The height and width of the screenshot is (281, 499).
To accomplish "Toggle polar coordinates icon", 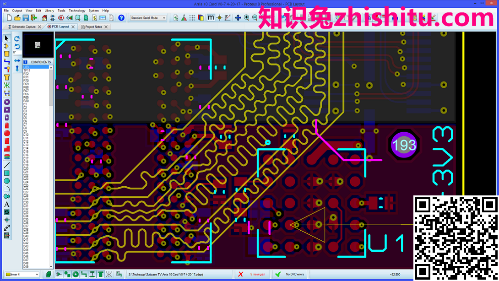I will pos(228,18).
